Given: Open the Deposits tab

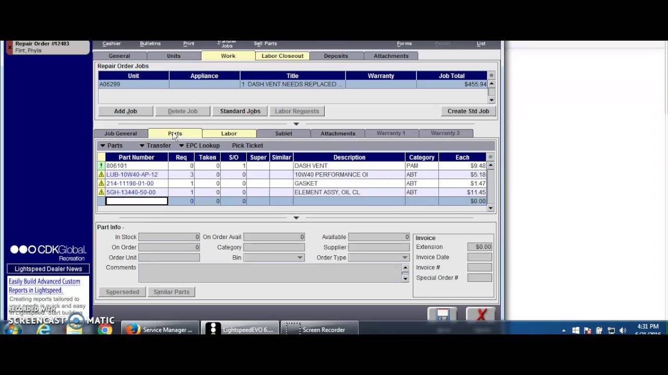Looking at the screenshot, I should click(336, 56).
